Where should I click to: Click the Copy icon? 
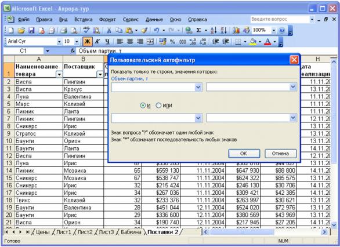119,31
